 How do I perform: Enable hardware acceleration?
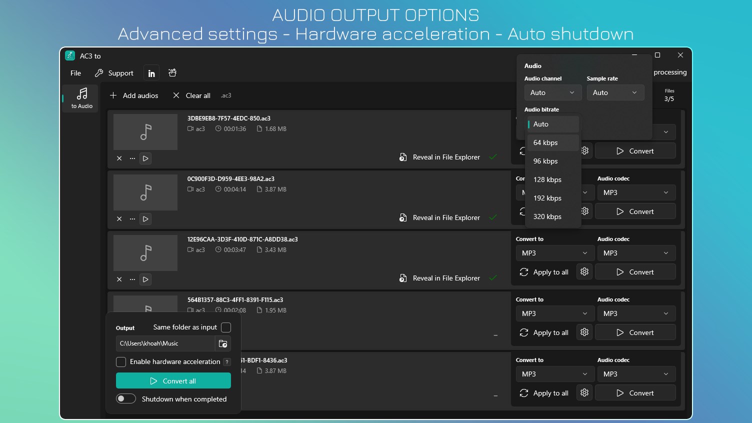coord(120,361)
